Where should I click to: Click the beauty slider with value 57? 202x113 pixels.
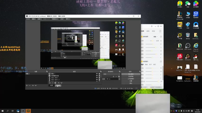coord(152,44)
